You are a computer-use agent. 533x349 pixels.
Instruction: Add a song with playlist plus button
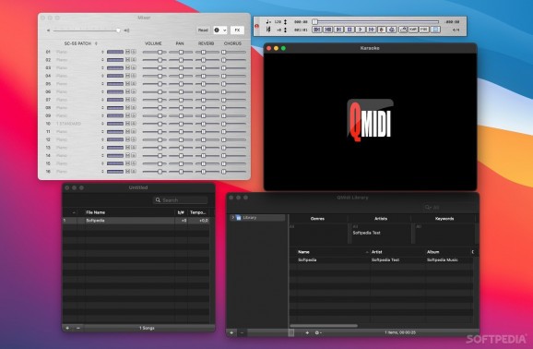coord(67,328)
